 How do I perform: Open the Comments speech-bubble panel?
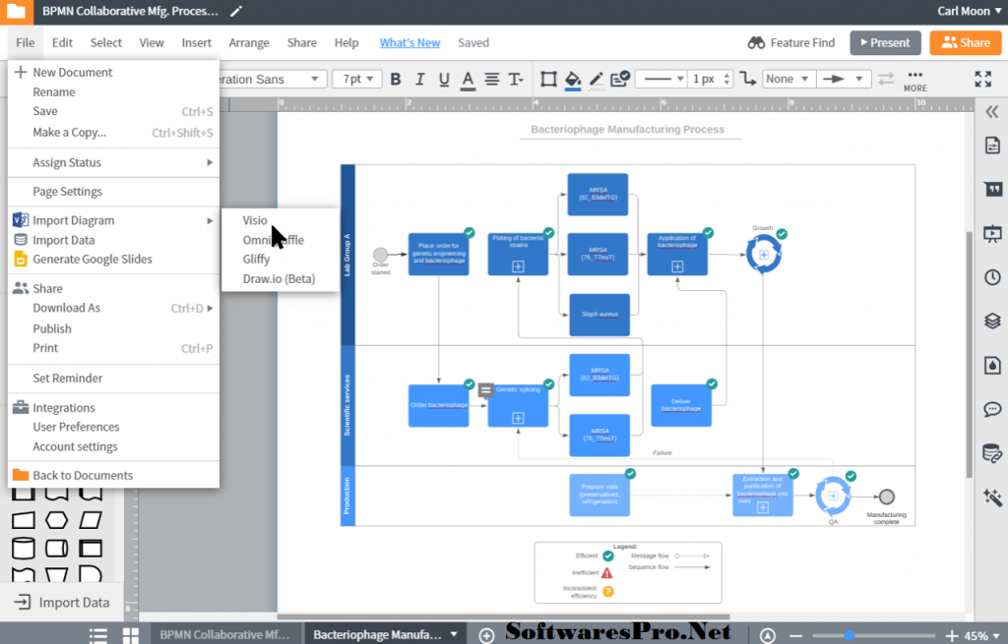coord(992,409)
